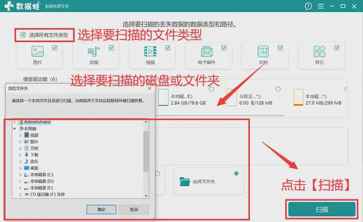Uncheck the 电子邮件 checkbox
This screenshot has height=222, width=363.
tap(224, 48)
